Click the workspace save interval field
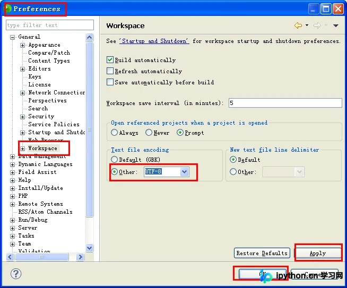The width and height of the screenshot is (347, 288). pyautogui.click(x=285, y=103)
